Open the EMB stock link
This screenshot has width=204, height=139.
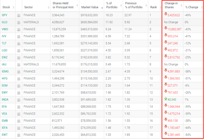pyautogui.click(x=5, y=121)
